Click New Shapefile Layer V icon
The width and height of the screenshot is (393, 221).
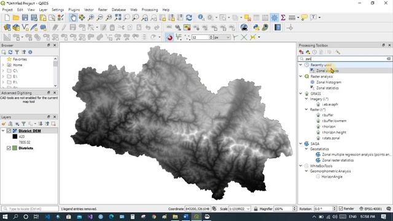[x=25, y=27]
